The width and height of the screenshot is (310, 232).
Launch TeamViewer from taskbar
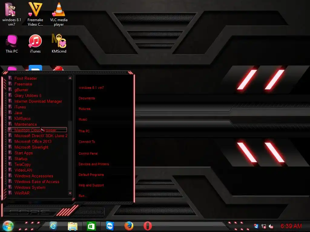point(110,226)
